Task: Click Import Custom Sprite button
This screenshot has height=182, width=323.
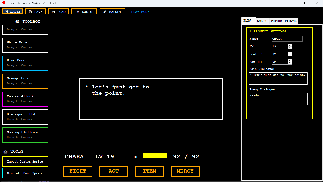Action: point(25,161)
